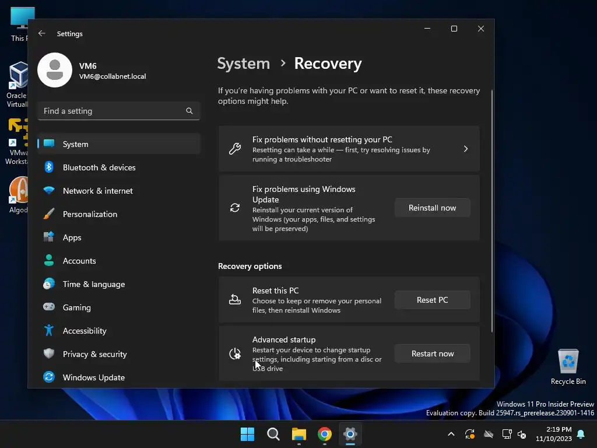
Task: Click the Settings page vertical scrollbar
Action: point(492,211)
